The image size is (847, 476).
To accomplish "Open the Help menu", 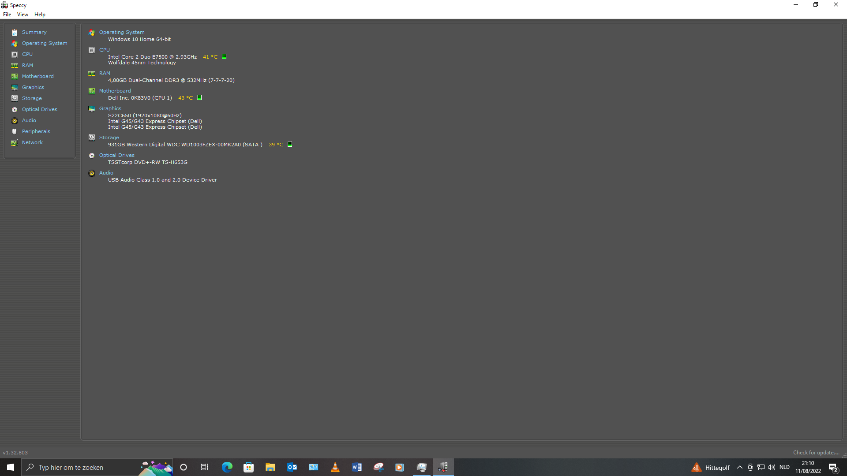I will pyautogui.click(x=40, y=15).
